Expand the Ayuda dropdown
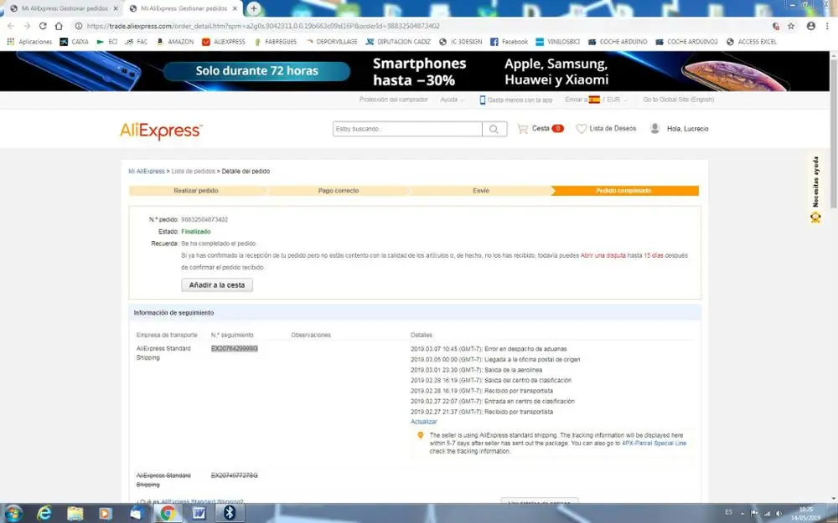Screen dimensions: 838x523 [x=453, y=100]
